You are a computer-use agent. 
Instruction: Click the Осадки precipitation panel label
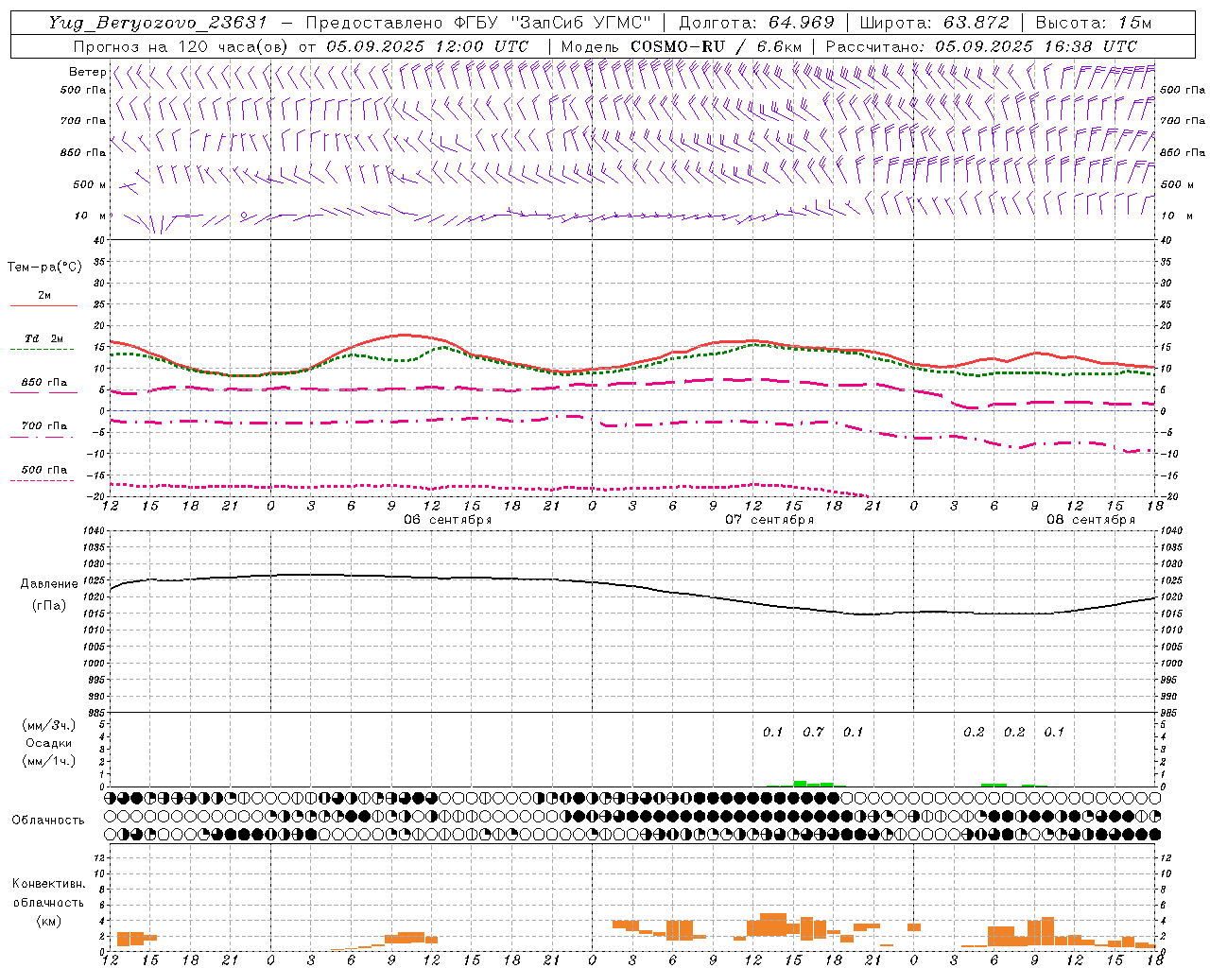click(48, 743)
